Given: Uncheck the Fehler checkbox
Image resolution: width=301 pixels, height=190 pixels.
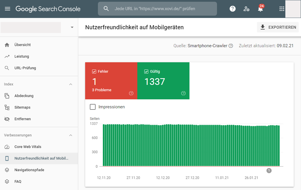Looking at the screenshot, I should point(94,72).
